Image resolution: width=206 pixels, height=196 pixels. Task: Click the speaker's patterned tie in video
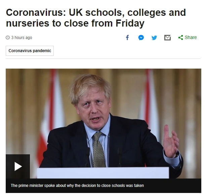click(x=98, y=149)
